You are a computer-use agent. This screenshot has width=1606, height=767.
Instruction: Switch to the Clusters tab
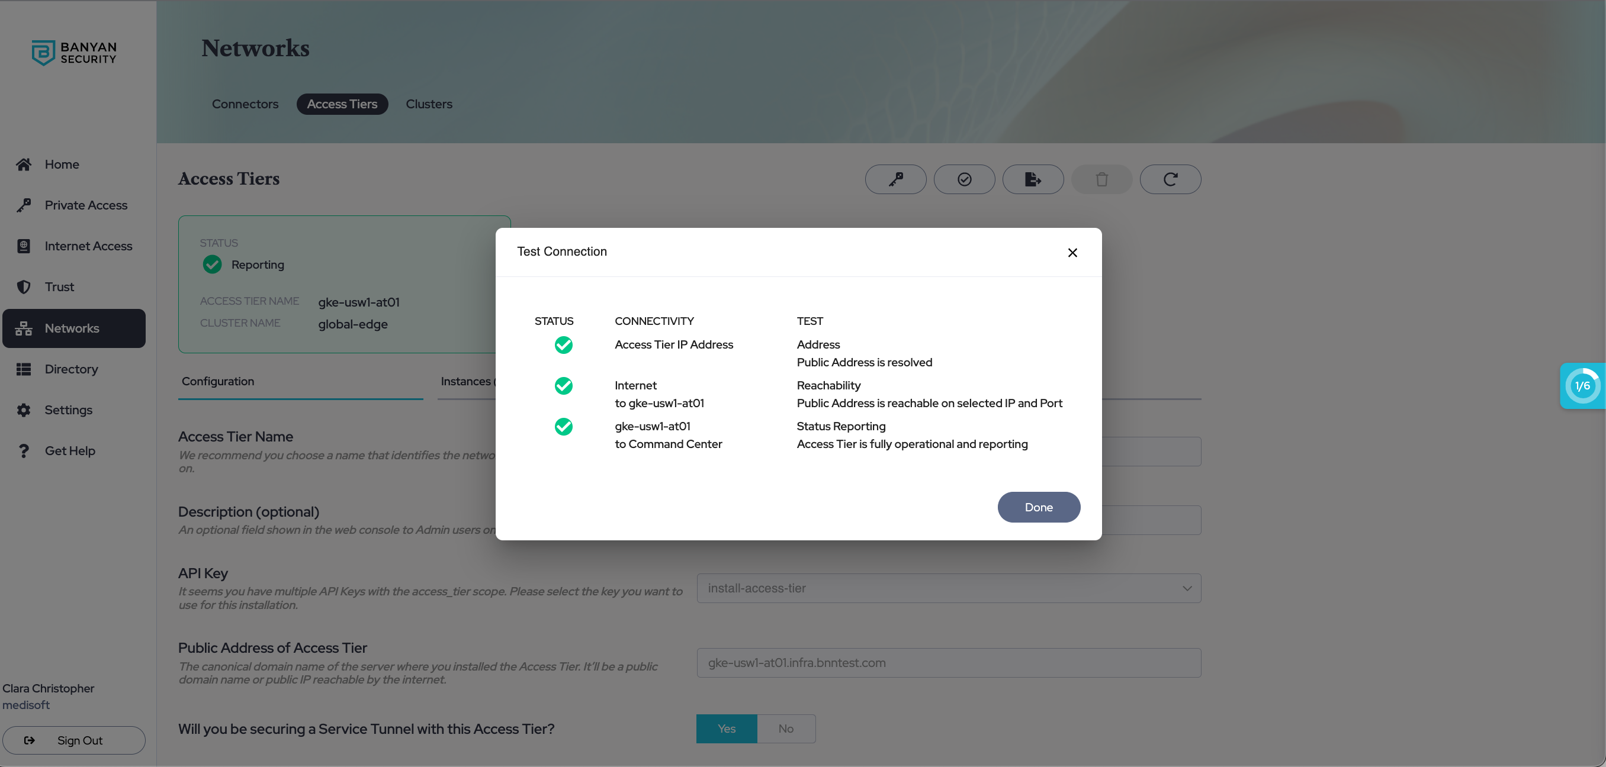point(428,104)
